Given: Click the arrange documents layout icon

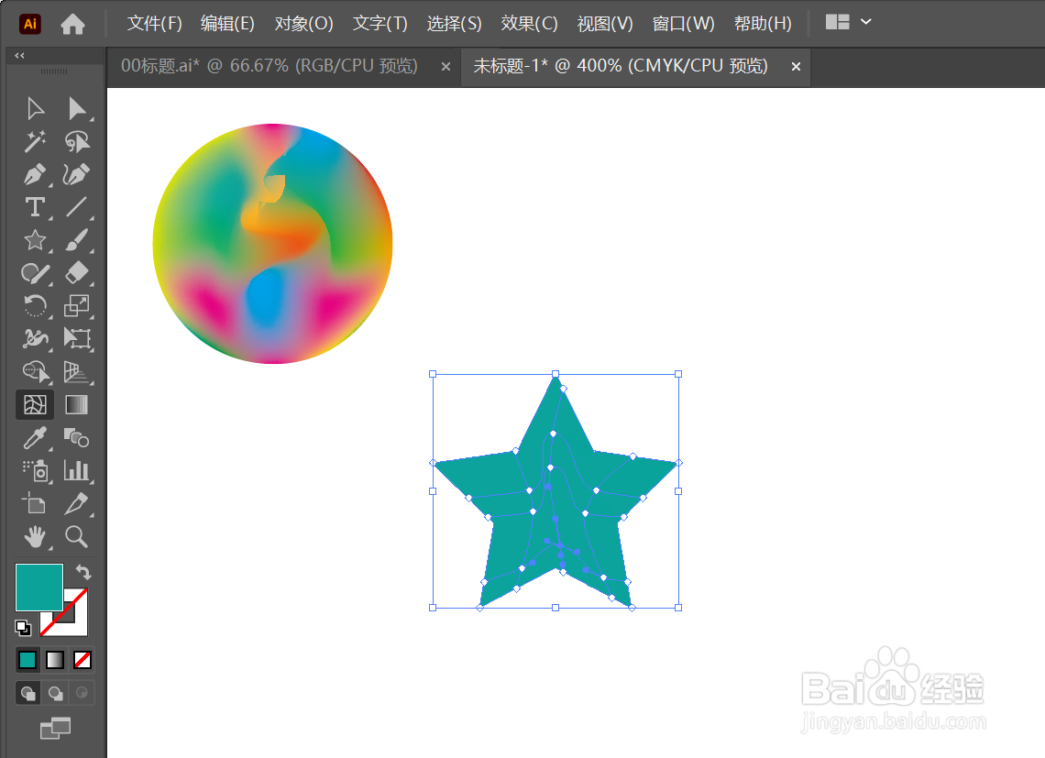Looking at the screenshot, I should click(x=837, y=22).
